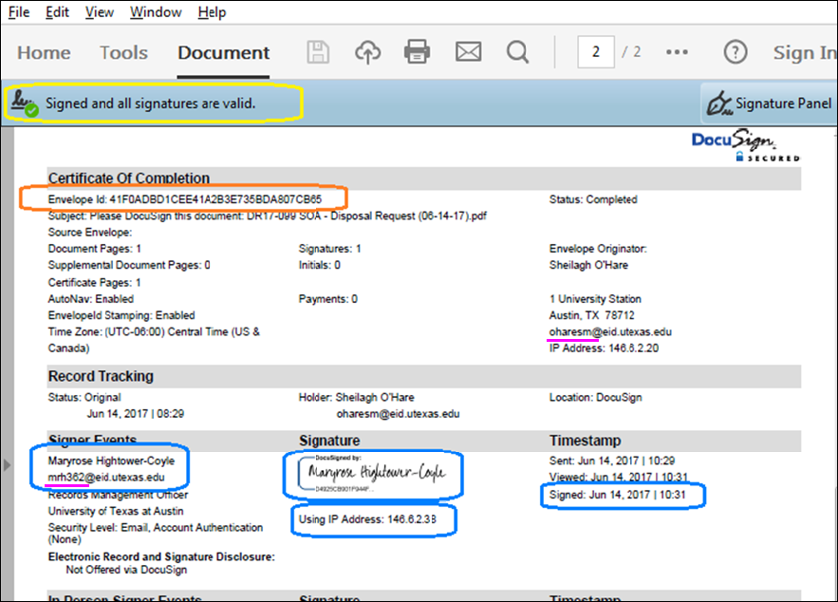The width and height of the screenshot is (838, 602).
Task: Open search with magnifying glass icon
Action: 517,52
